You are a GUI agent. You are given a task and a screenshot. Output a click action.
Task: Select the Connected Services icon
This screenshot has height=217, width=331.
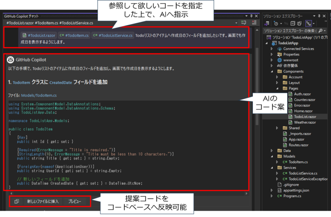279,49
